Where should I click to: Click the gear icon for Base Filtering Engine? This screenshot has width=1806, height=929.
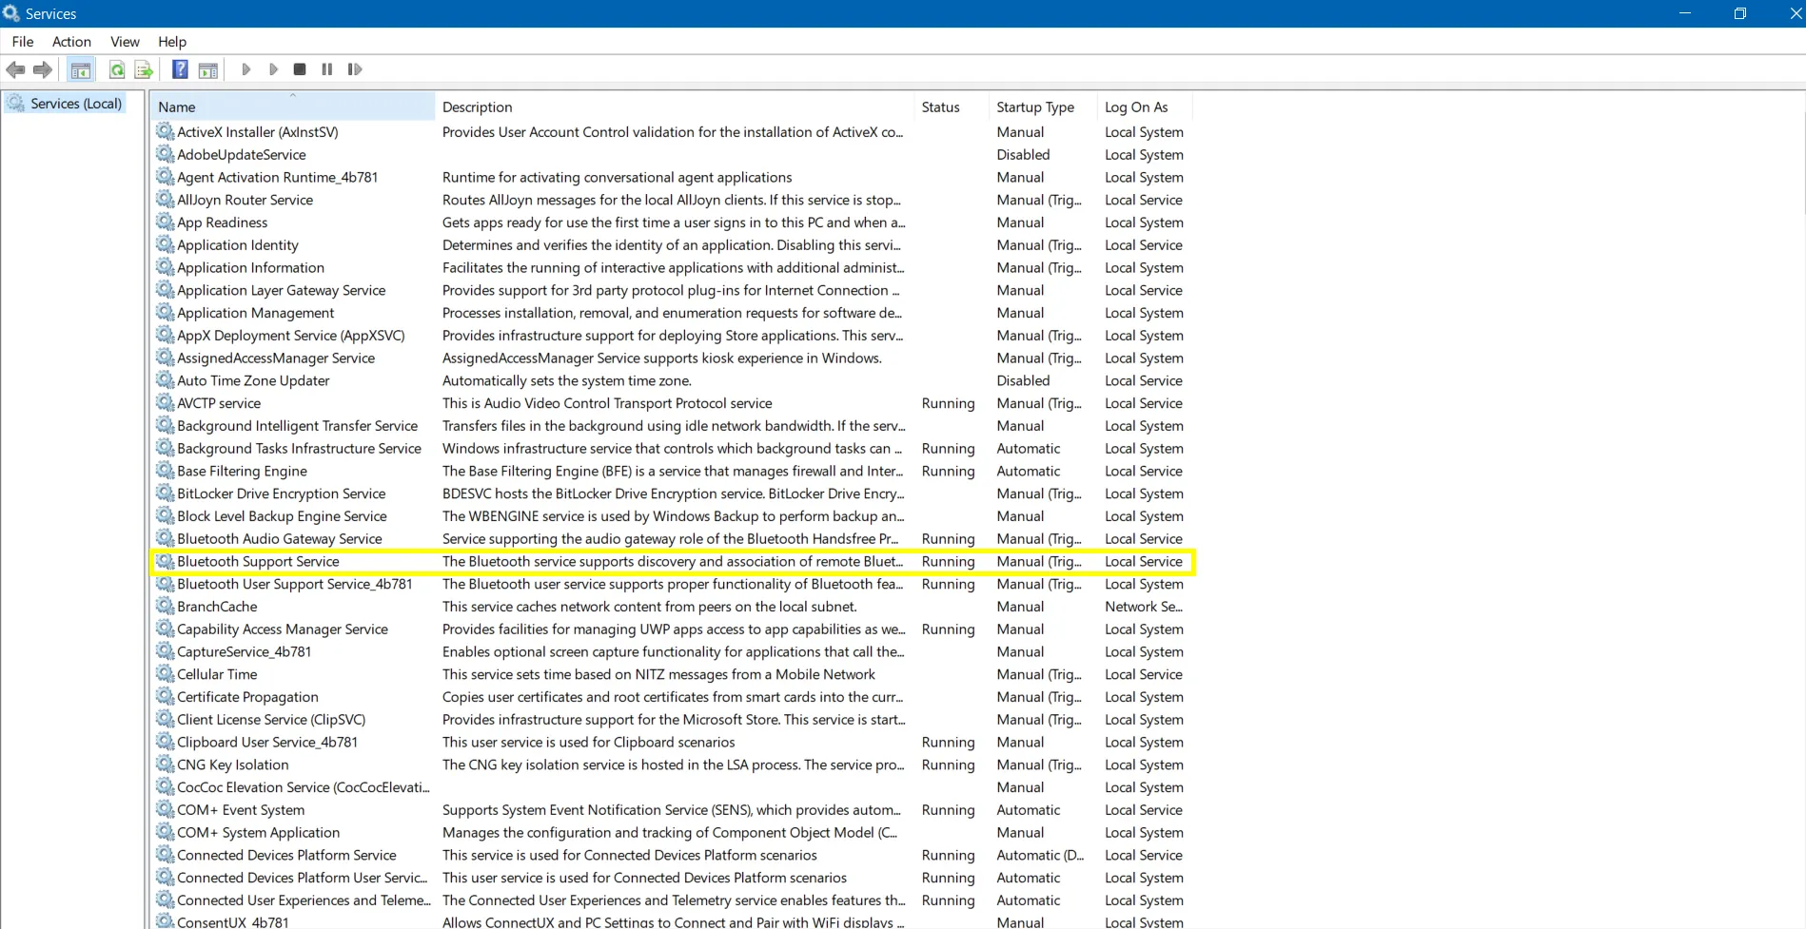pyautogui.click(x=166, y=471)
